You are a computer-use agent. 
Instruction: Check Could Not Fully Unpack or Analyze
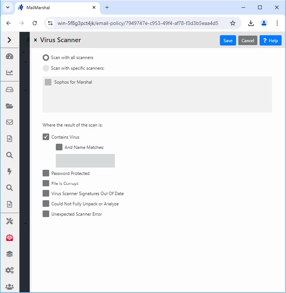pyautogui.click(x=46, y=204)
